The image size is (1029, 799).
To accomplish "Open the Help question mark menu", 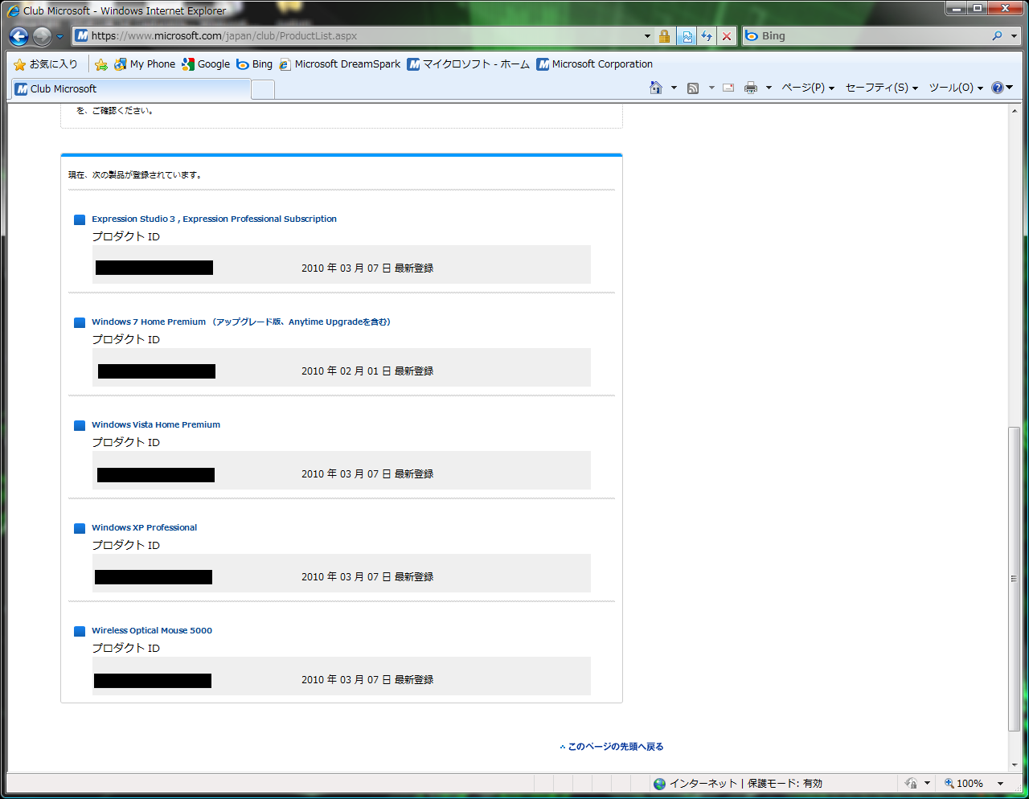I will (1002, 88).
